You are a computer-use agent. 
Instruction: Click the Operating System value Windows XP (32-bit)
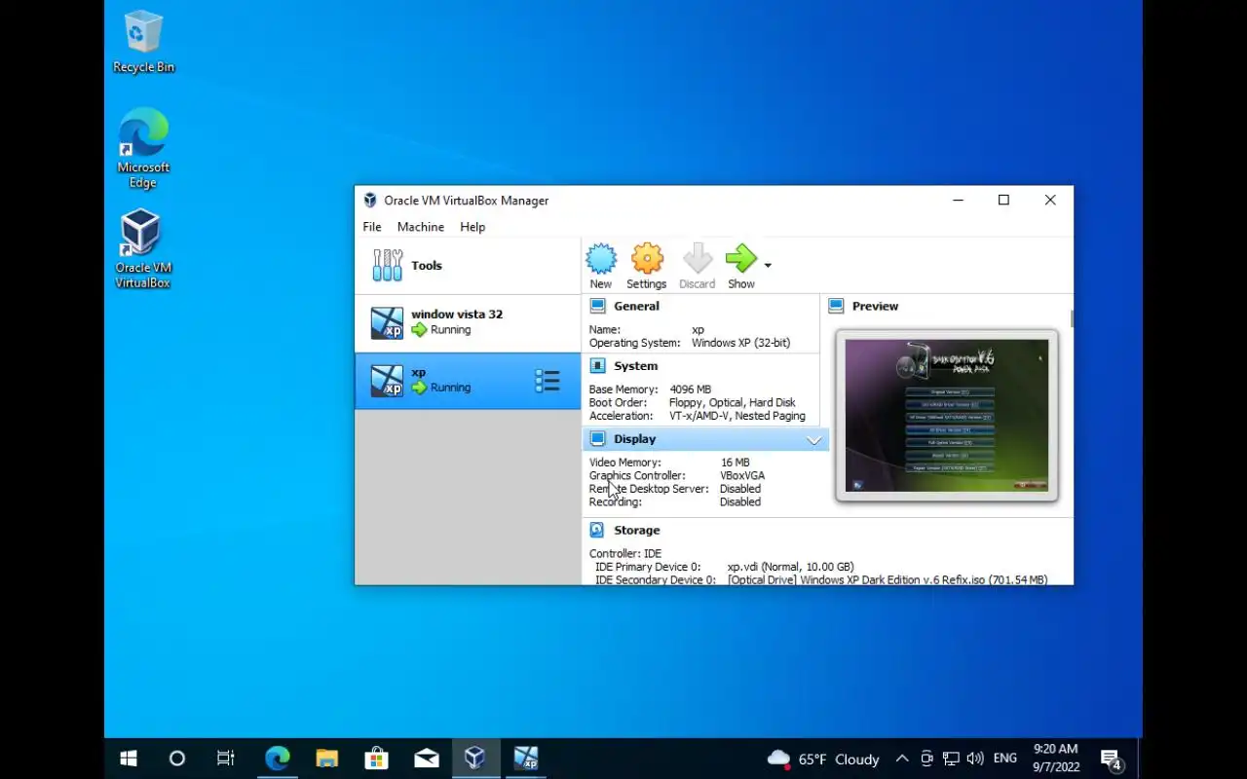coord(741,343)
